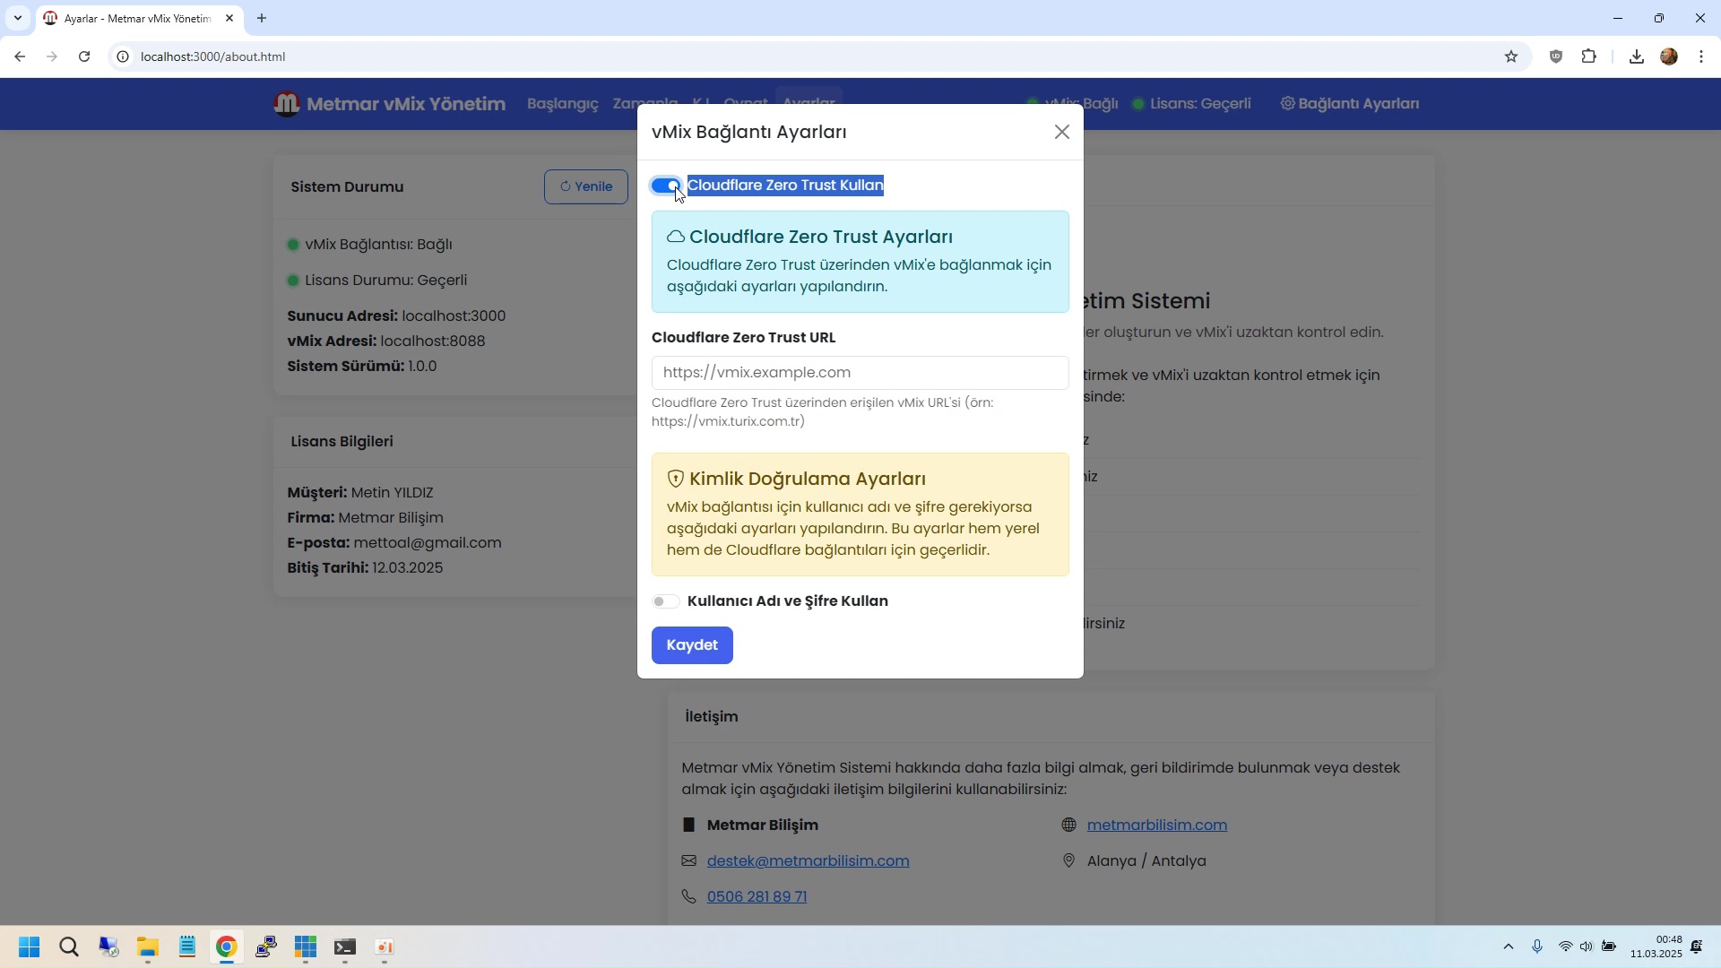The height and width of the screenshot is (968, 1721).
Task: Go back using the browser back arrow
Action: pos(20,56)
